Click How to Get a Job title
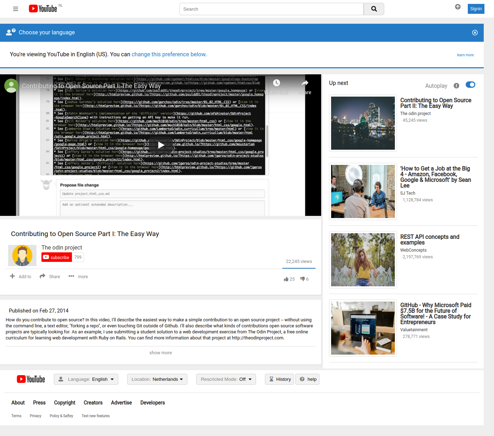The width and height of the screenshot is (494, 436). pos(436,177)
